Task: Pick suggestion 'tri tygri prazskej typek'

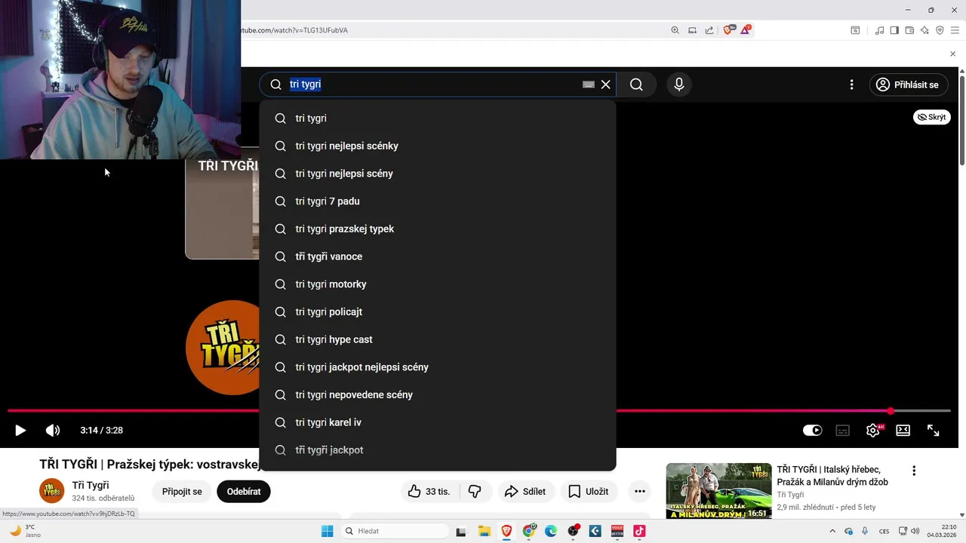Action: [x=438, y=229]
